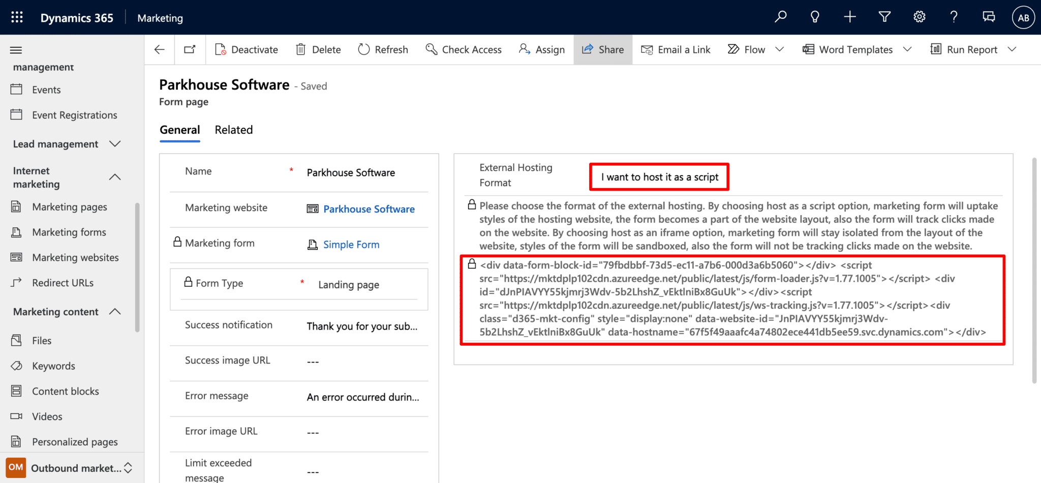
Task: Toggle the site map navigation menu
Action: point(15,49)
